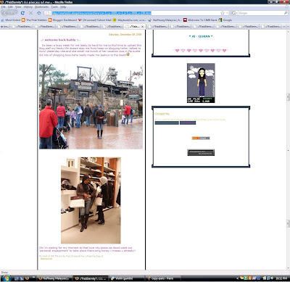This screenshot has width=290, height=282.
Task: Click the Paris street scene photo
Action: pos(91,107)
